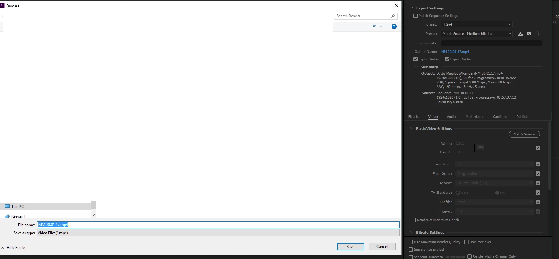Select NTSC TV standard radio

(458, 193)
